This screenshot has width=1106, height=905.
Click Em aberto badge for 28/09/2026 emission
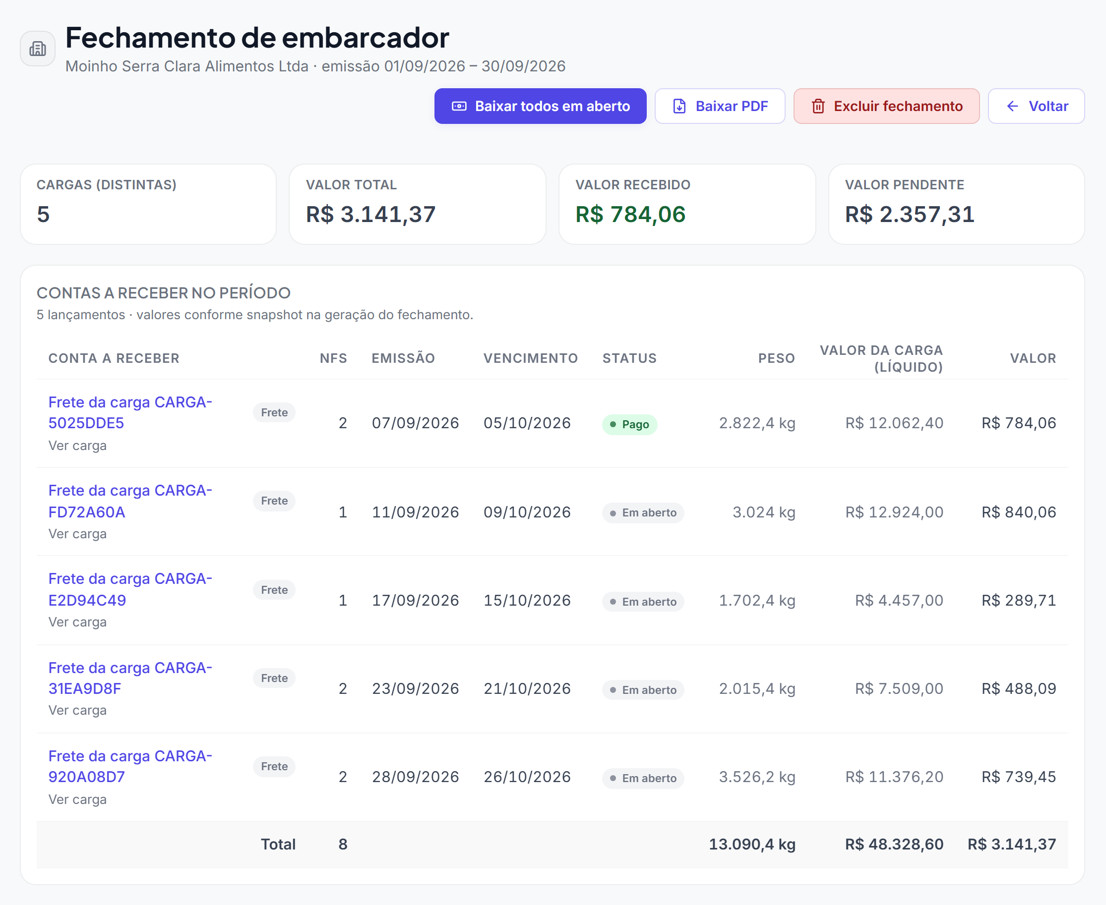(643, 778)
